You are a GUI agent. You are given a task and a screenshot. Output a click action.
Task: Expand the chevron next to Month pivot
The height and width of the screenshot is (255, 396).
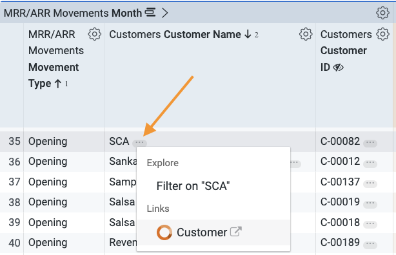coord(164,13)
